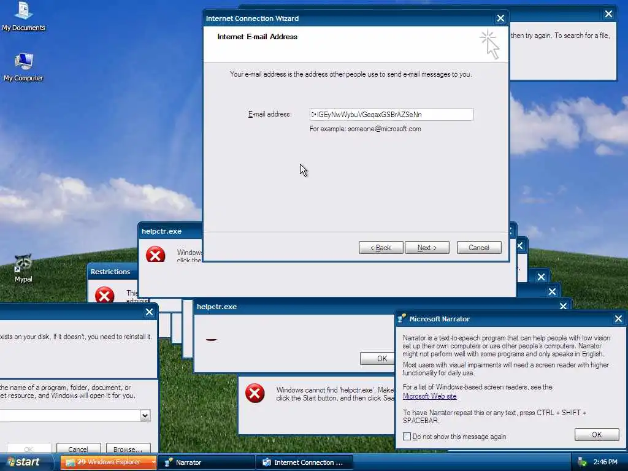Expand the Run dialog Open combo box arrow
The width and height of the screenshot is (628, 471).
pos(145,415)
